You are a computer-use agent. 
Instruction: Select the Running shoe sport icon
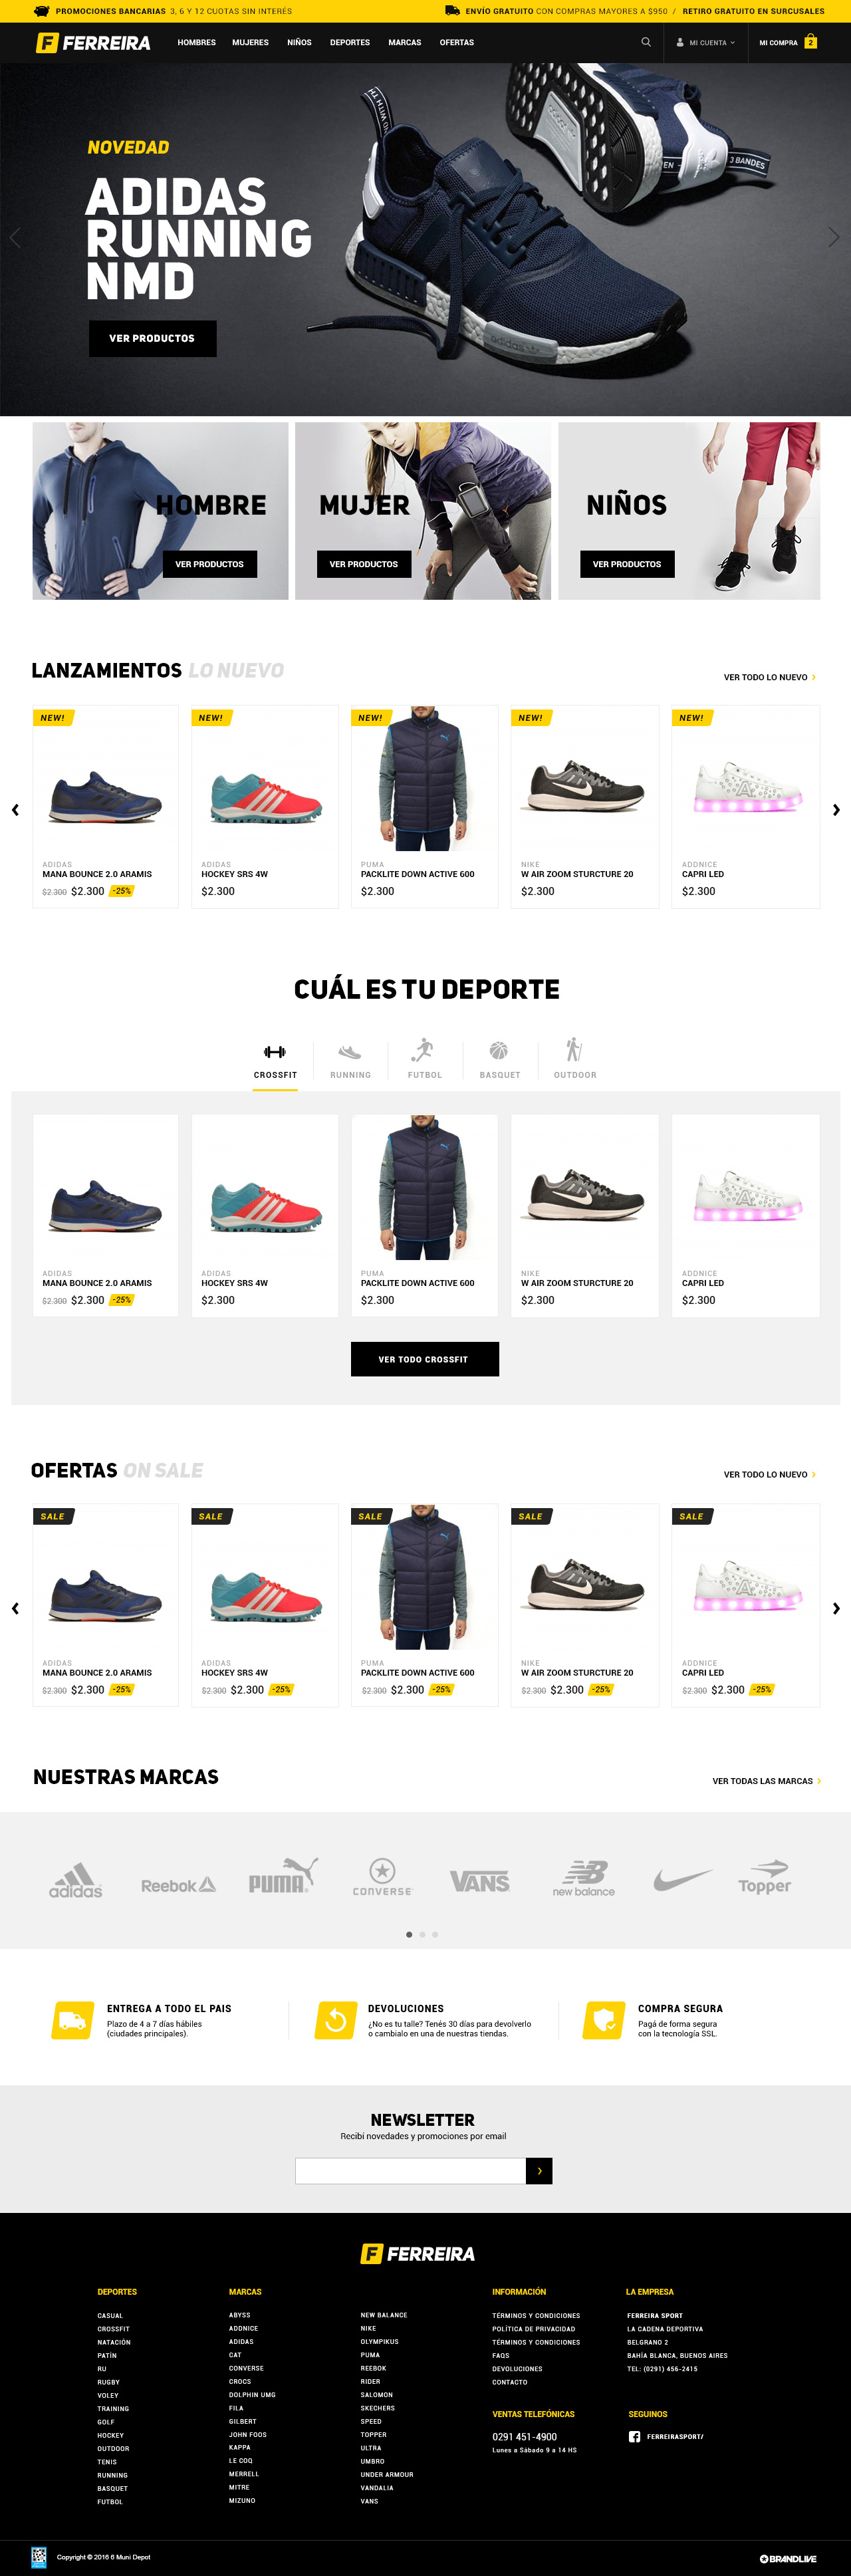point(350,1051)
